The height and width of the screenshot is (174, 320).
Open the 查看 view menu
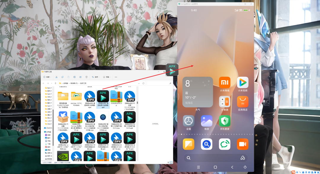pyautogui.click(x=107, y=77)
